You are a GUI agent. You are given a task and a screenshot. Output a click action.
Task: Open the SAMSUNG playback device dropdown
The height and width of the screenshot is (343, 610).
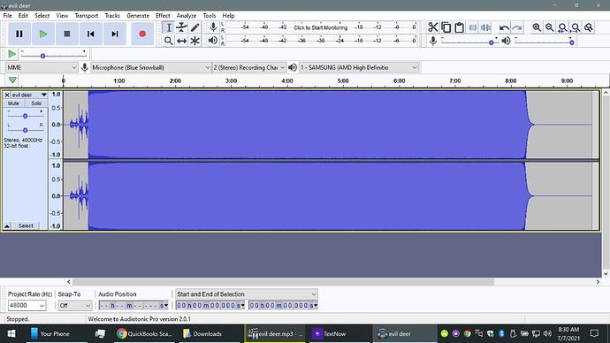click(359, 68)
